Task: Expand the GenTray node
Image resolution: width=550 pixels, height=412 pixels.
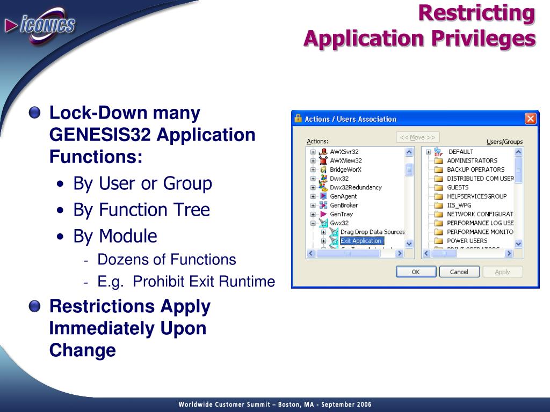Action: point(313,214)
